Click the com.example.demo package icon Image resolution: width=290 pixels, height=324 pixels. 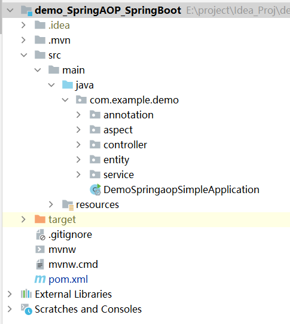coord(81,100)
